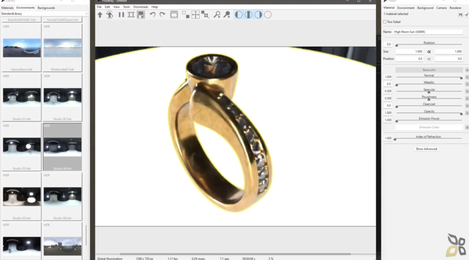
Task: Select the VeniceDawn.hdr environment thumbnail
Action: 22,48
